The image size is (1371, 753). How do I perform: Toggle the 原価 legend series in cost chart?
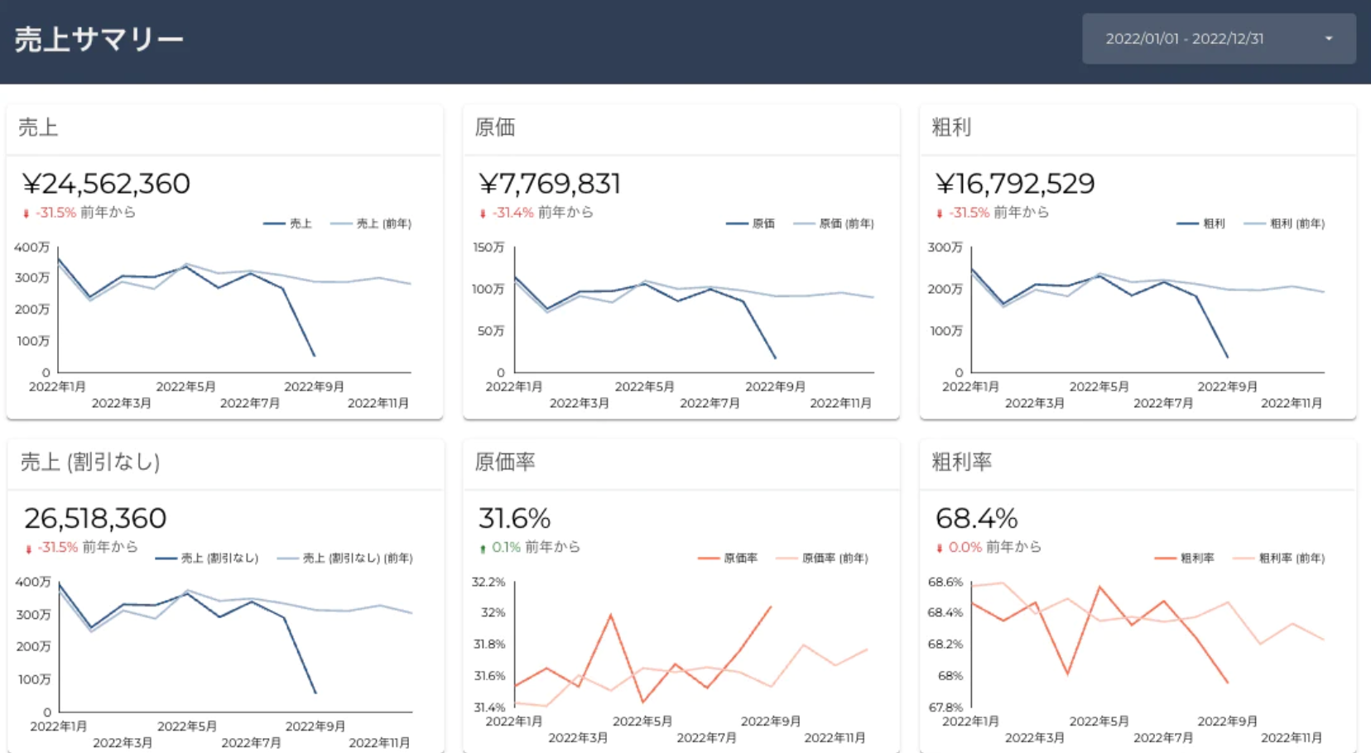(x=750, y=223)
